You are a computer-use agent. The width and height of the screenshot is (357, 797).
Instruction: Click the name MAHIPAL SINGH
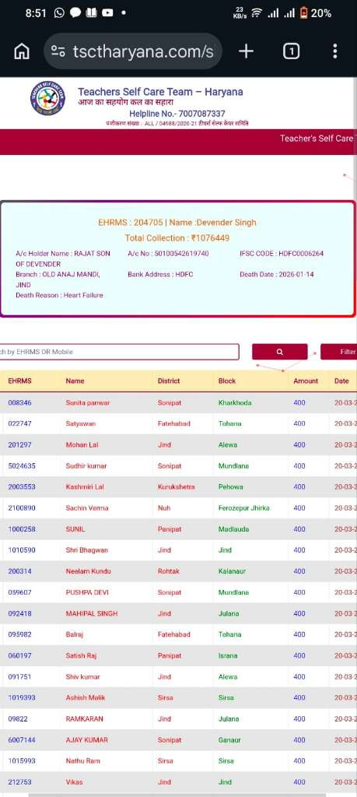tap(92, 613)
